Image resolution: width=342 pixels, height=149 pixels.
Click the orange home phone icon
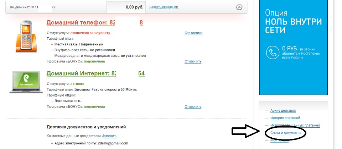pos(26,36)
